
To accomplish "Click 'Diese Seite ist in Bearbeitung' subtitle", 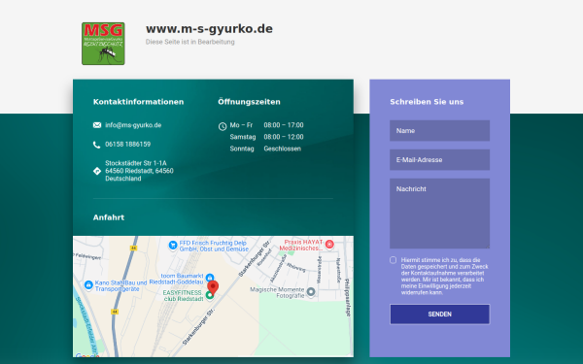I will (x=190, y=42).
